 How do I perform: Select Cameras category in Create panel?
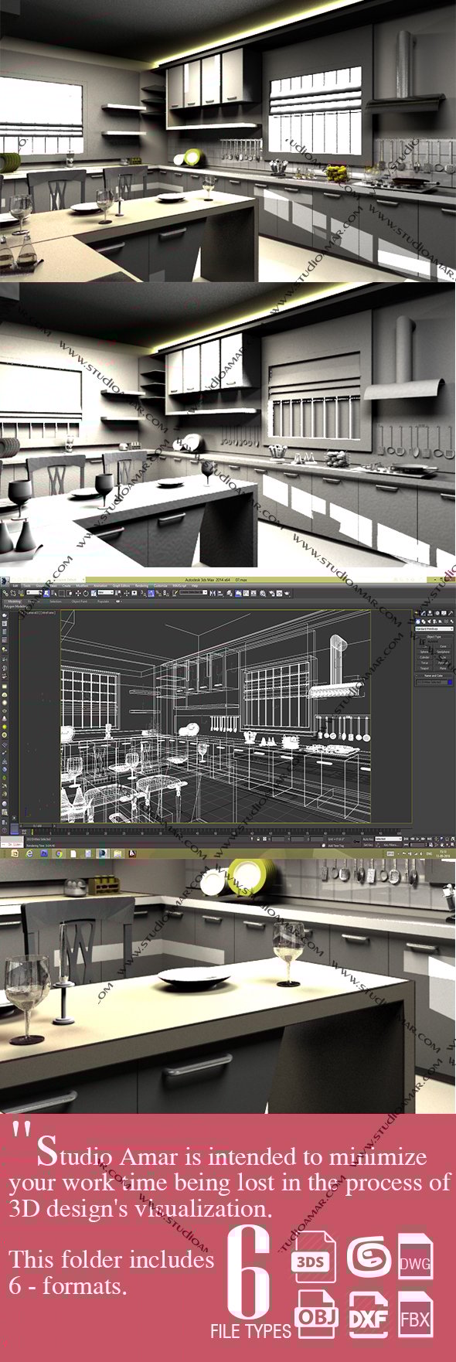tap(434, 621)
